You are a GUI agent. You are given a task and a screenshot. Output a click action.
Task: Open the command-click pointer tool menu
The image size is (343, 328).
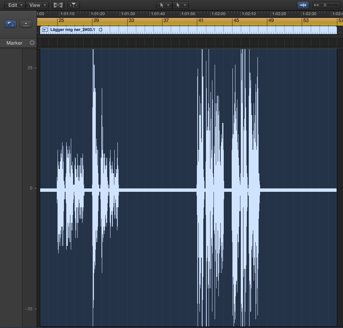tap(180, 5)
